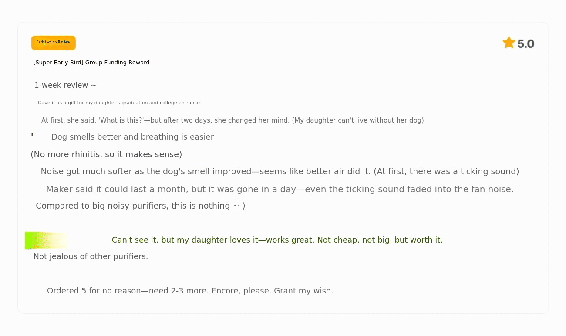
Task: Click the small quote mark before 'Dog smells'
Action: [32, 135]
